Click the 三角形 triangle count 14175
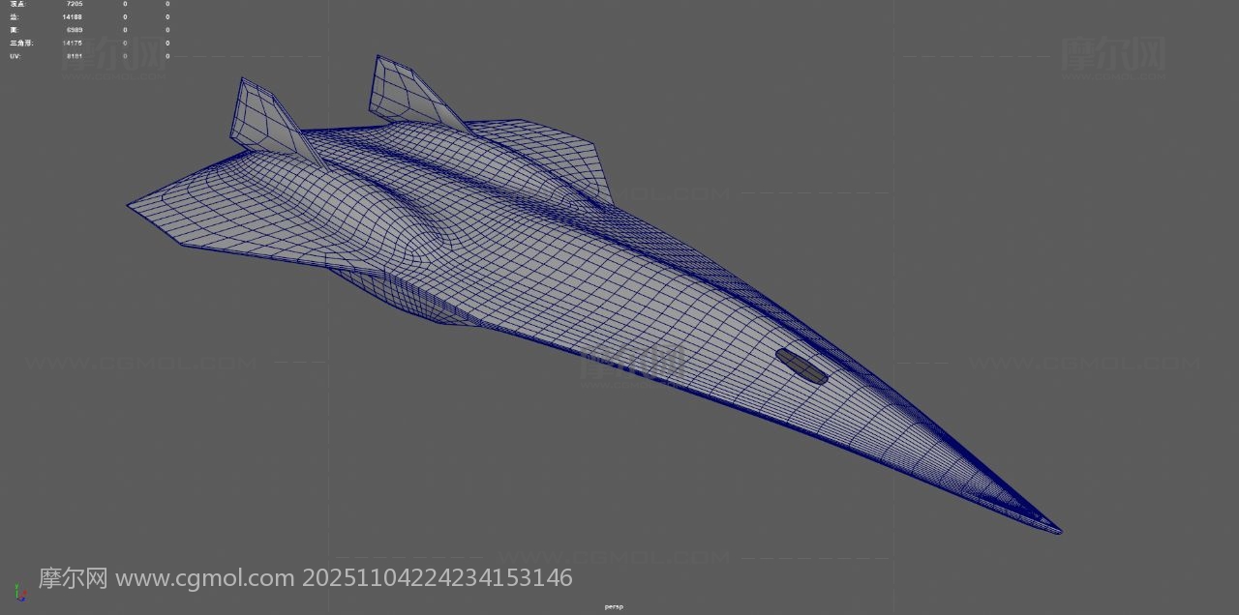This screenshot has height=615, width=1239. (72, 43)
